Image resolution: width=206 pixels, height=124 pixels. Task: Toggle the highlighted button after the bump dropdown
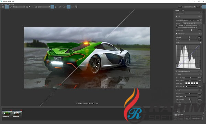(x=52, y=7)
